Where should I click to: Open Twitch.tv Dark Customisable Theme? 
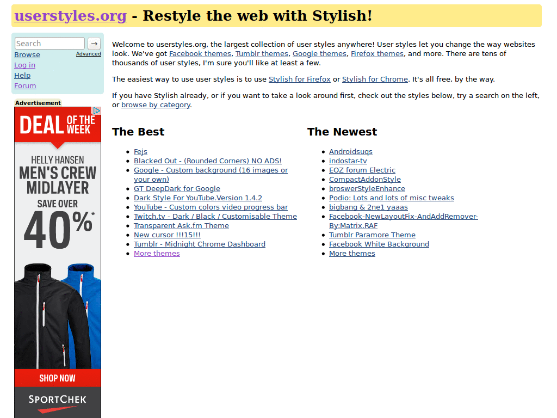[215, 217]
